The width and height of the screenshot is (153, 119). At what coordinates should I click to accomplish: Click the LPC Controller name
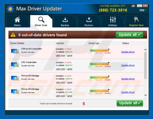(x=29, y=62)
